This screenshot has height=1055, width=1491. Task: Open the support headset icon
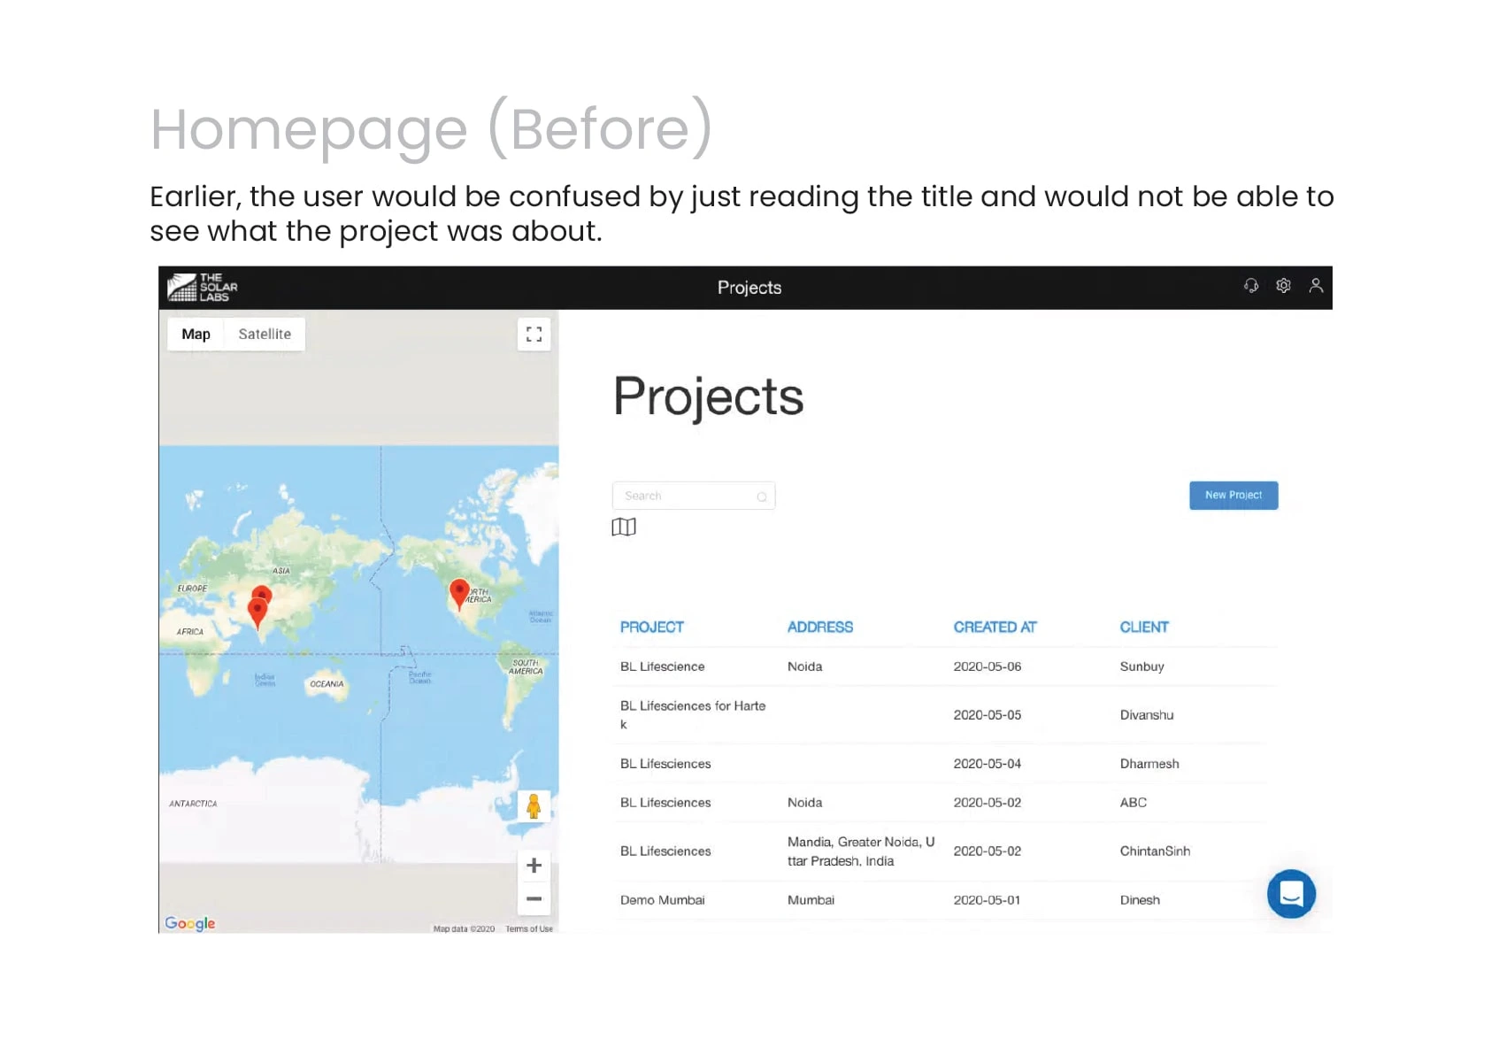tap(1250, 286)
